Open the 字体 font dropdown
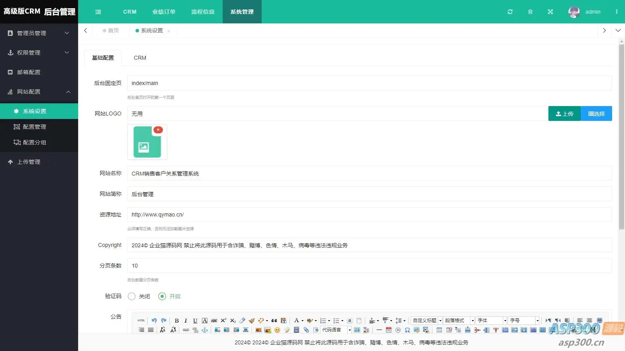The image size is (625, 351). (491, 321)
